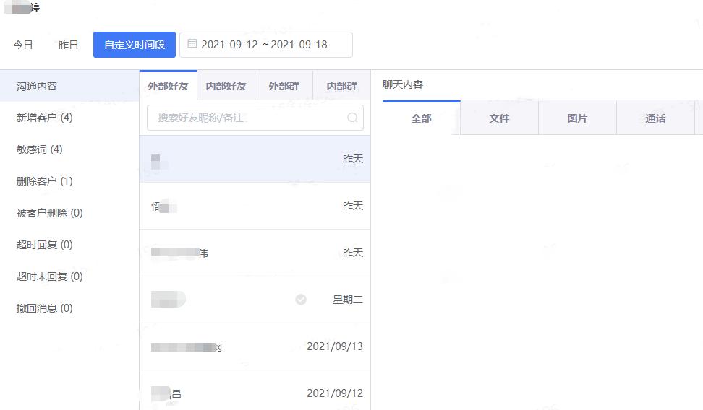Click the checkmark badge in the 星期二 row
The image size is (703, 410).
(x=301, y=300)
